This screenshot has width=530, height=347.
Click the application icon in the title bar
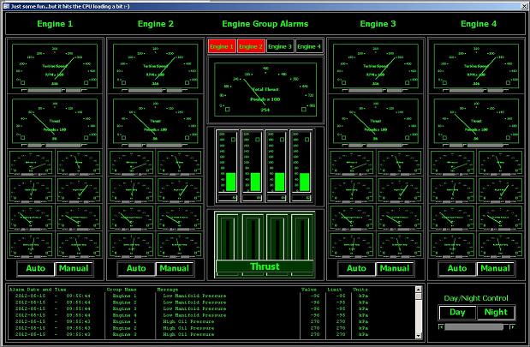pyautogui.click(x=5, y=5)
